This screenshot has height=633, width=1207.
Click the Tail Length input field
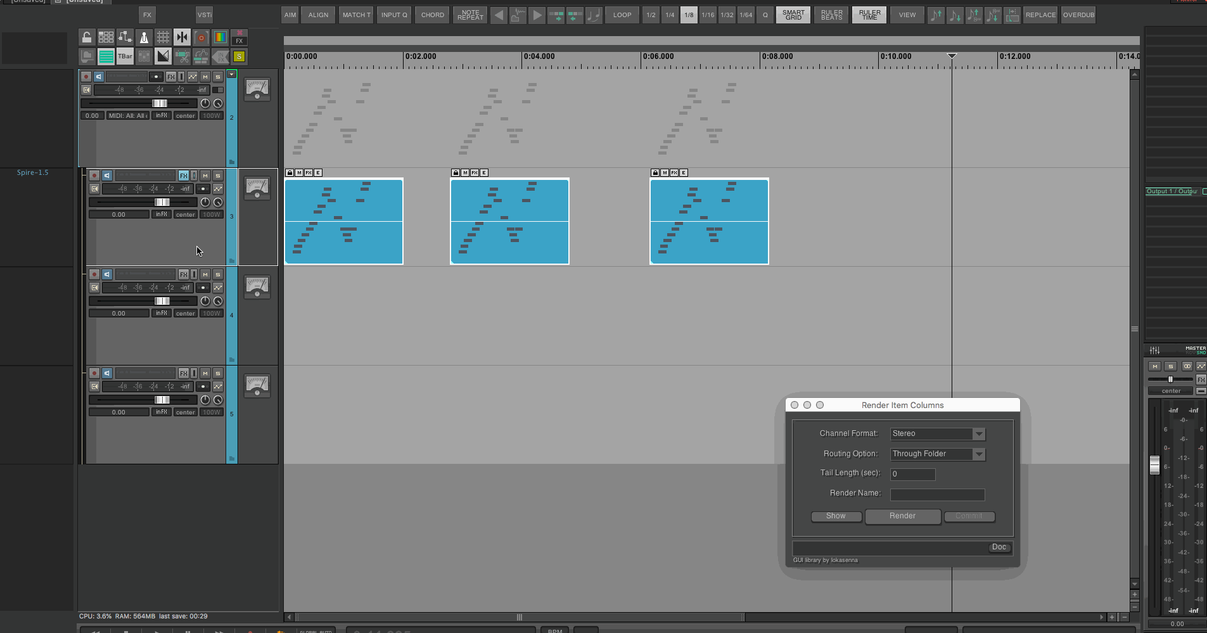pyautogui.click(x=913, y=475)
